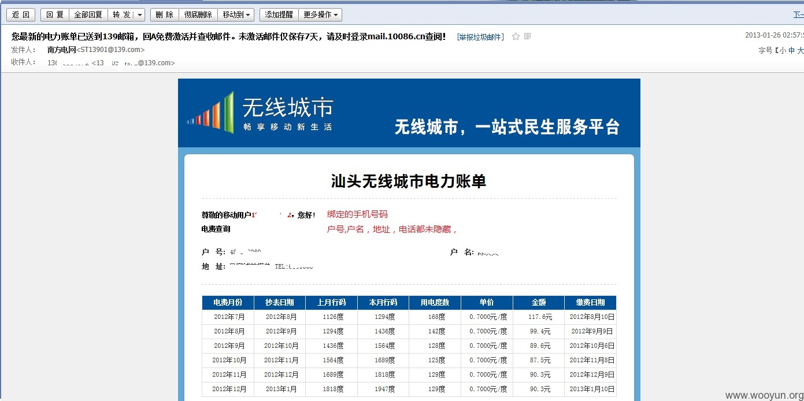804x401 pixels.
Task: Click the 上月行码 column header
Action: pos(331,303)
